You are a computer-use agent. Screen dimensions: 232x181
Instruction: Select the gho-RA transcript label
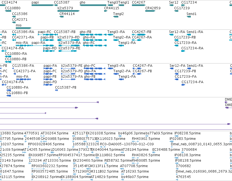point(89,37)
